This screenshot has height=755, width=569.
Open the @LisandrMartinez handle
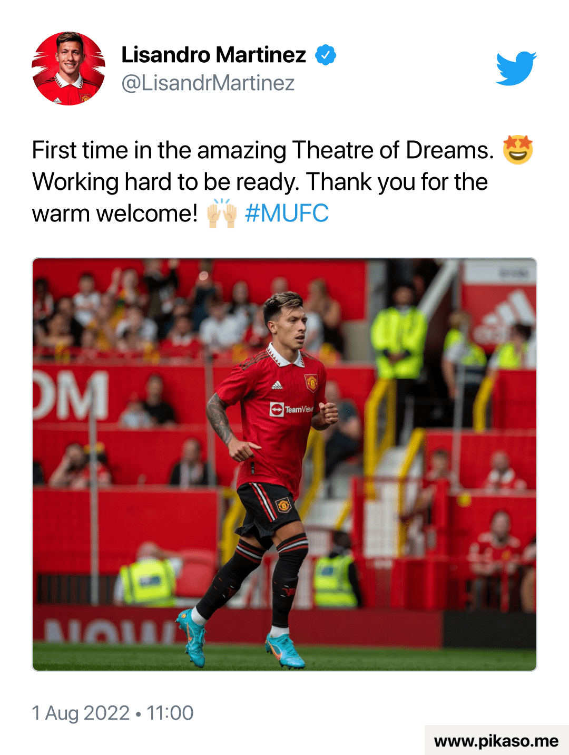(x=208, y=83)
